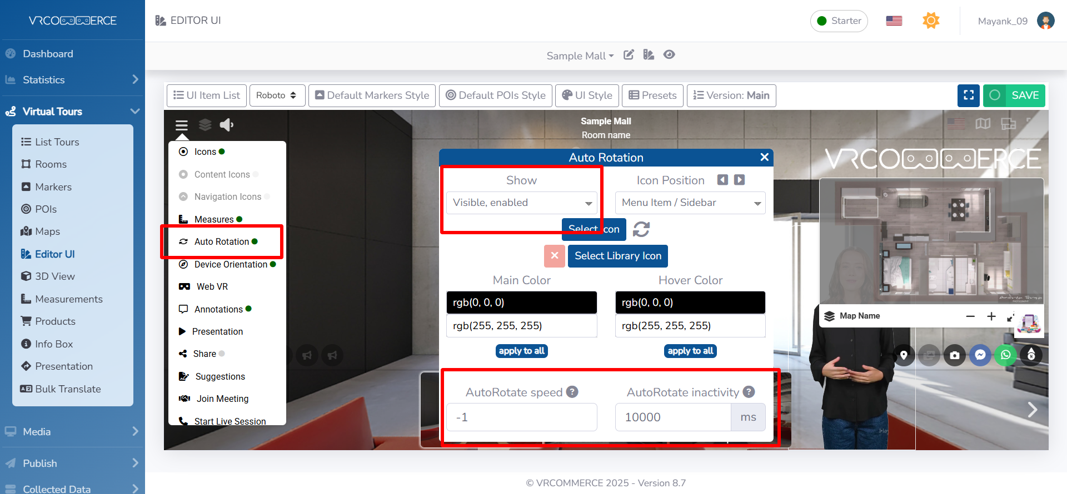Image resolution: width=1067 pixels, height=494 pixels.
Task: Open the Roboto font selector
Action: pos(276,95)
